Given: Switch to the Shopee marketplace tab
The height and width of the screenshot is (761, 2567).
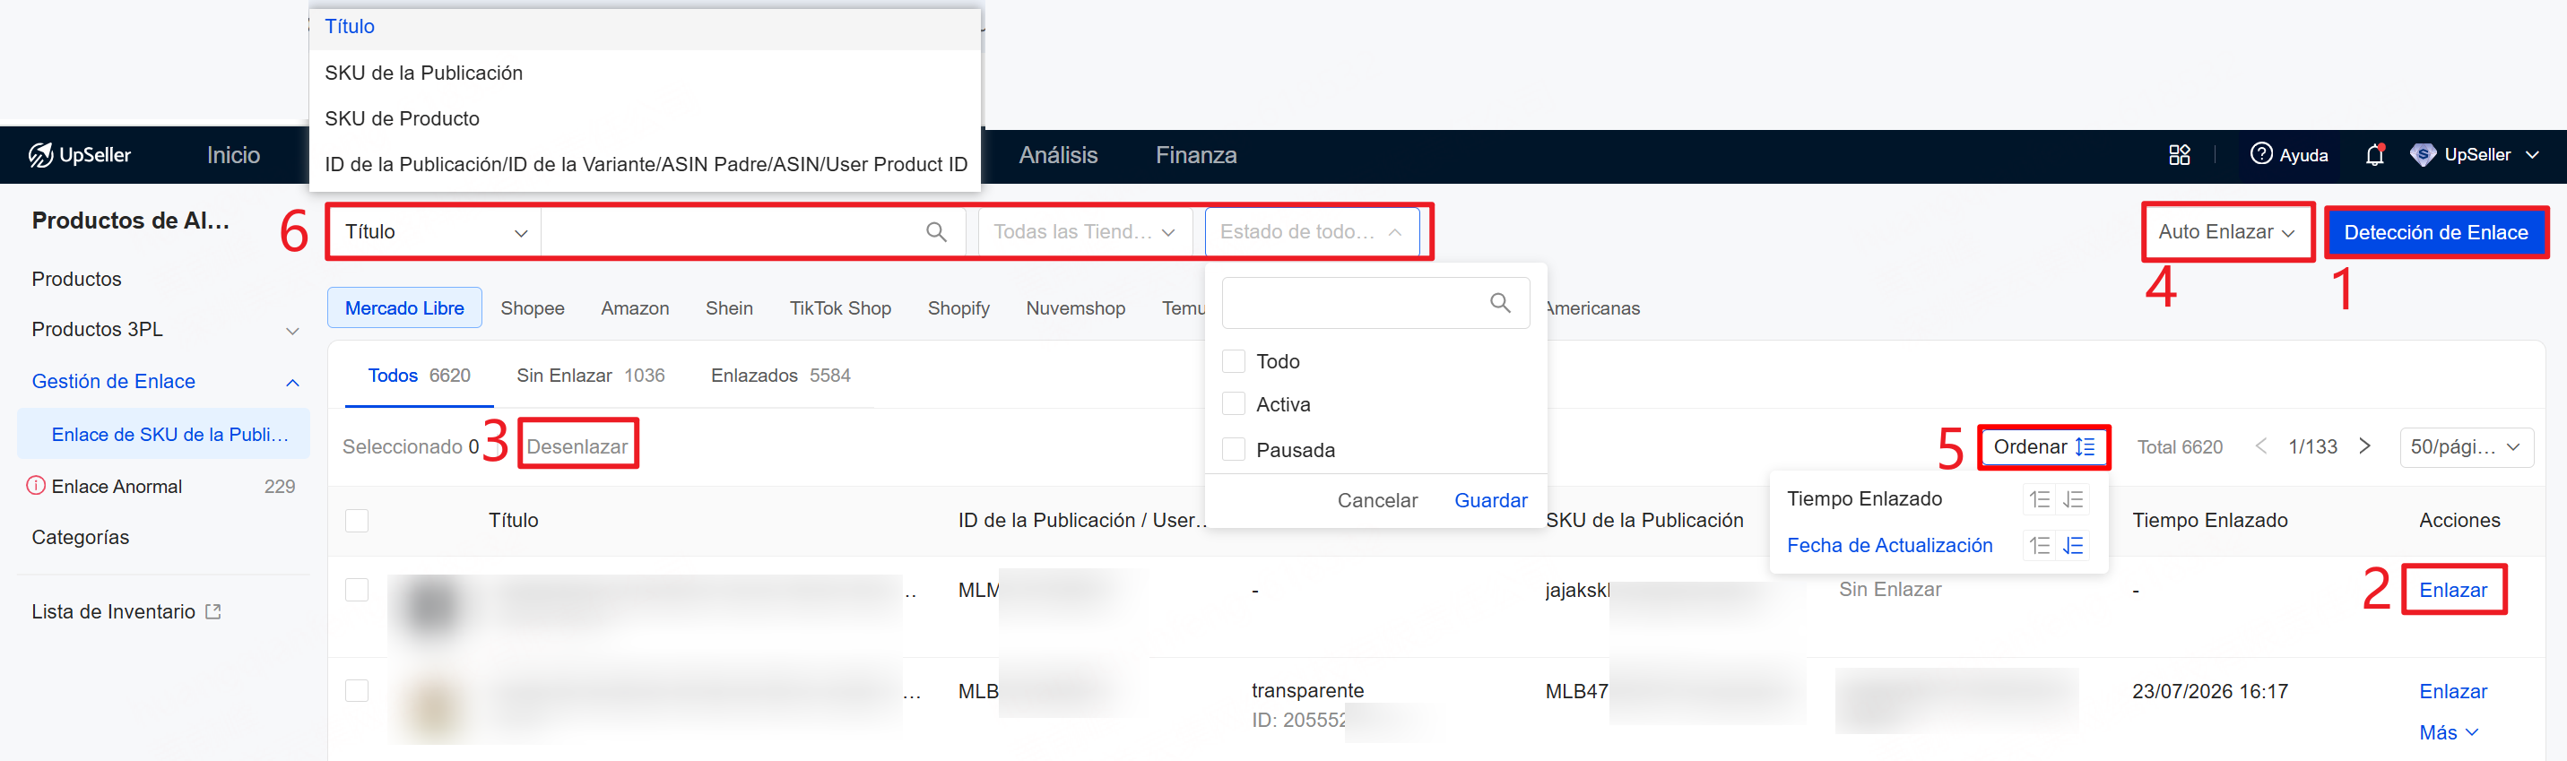Looking at the screenshot, I should (x=532, y=308).
